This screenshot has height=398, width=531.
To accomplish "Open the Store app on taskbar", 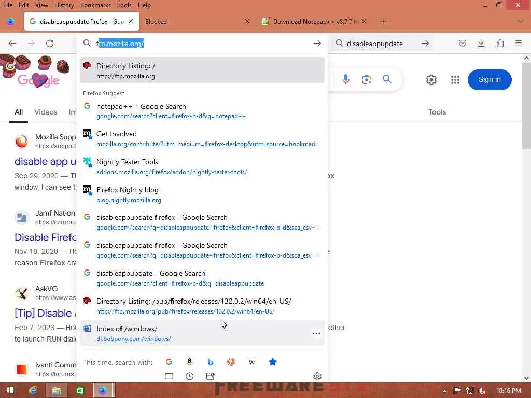I will (80, 391).
